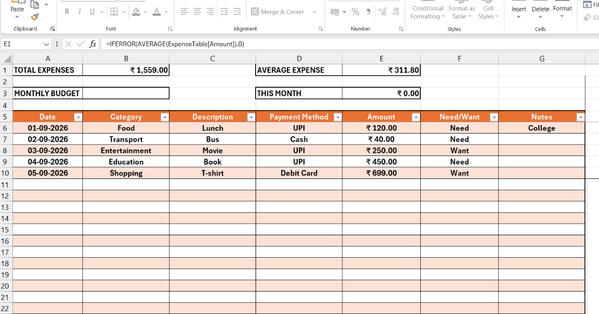Expand Borders dropdown arrow
599x314 pixels.
click(x=124, y=11)
